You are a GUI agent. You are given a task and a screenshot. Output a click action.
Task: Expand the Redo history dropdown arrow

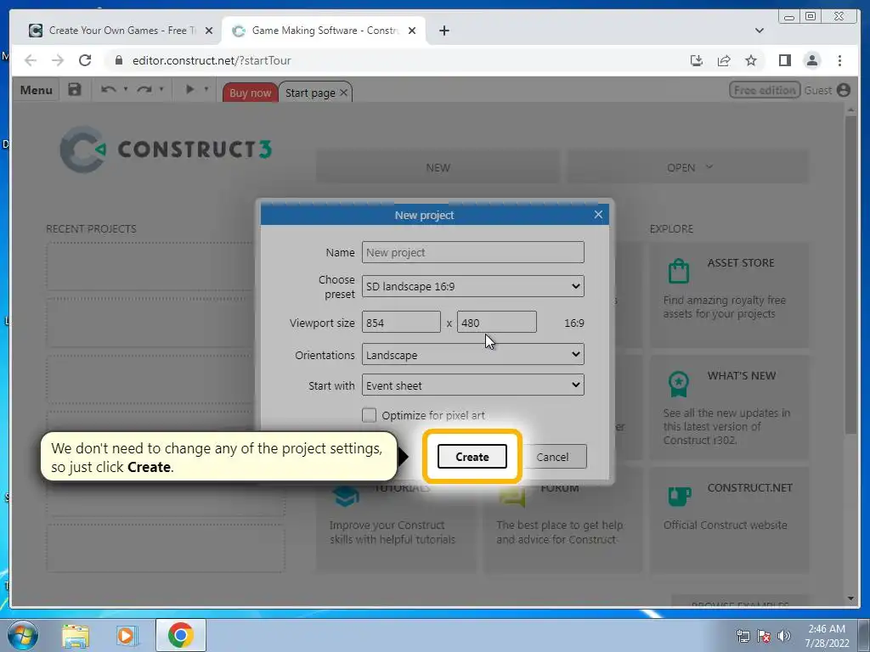coord(161,89)
